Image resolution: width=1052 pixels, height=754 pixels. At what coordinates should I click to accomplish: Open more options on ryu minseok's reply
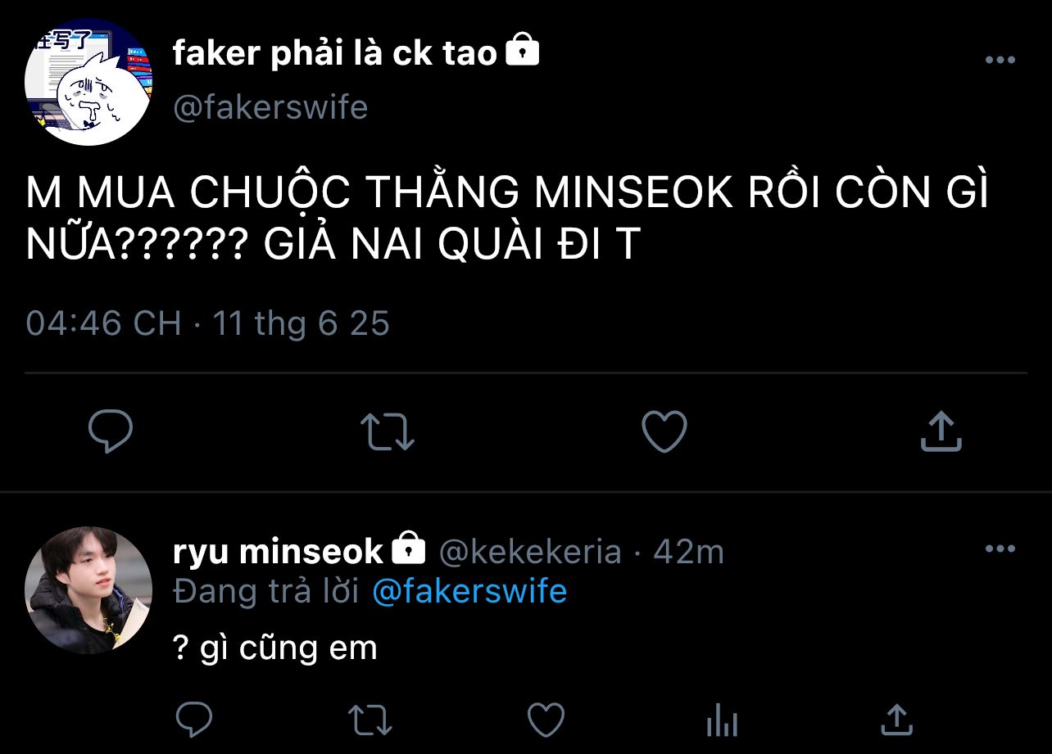click(x=1000, y=549)
